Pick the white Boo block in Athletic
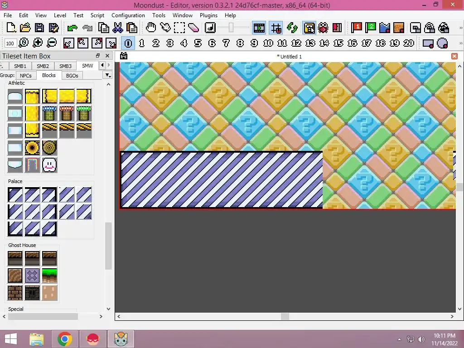Viewport: 464px width, 348px height. [x=49, y=165]
